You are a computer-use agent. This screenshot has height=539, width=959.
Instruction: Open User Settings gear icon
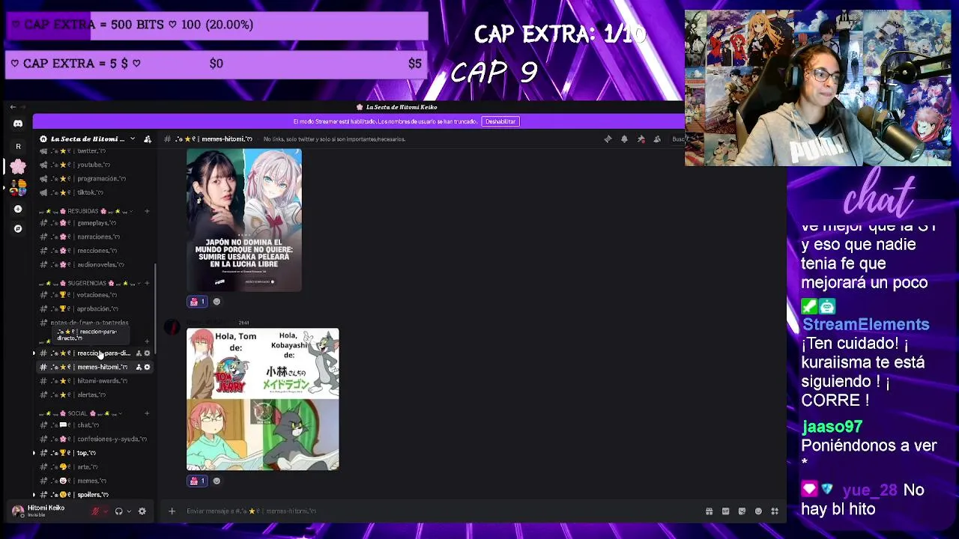(x=142, y=511)
